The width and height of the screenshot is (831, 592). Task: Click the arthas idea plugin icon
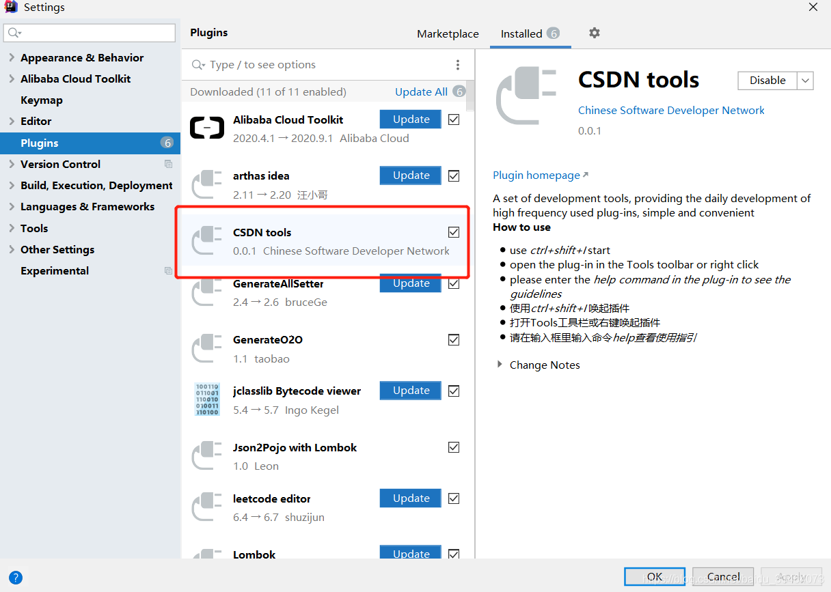[x=207, y=184]
